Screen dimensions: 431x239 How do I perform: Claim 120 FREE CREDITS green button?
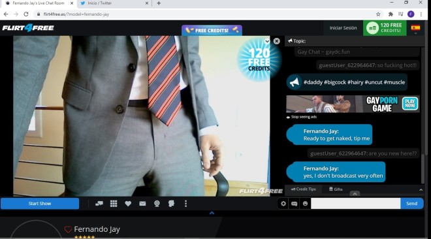[385, 27]
